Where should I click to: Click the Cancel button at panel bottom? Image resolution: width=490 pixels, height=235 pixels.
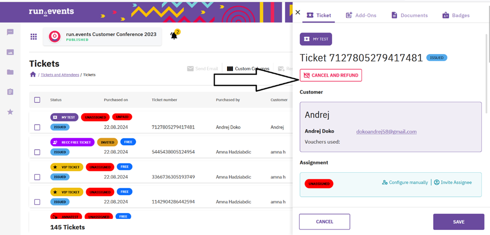(324, 222)
